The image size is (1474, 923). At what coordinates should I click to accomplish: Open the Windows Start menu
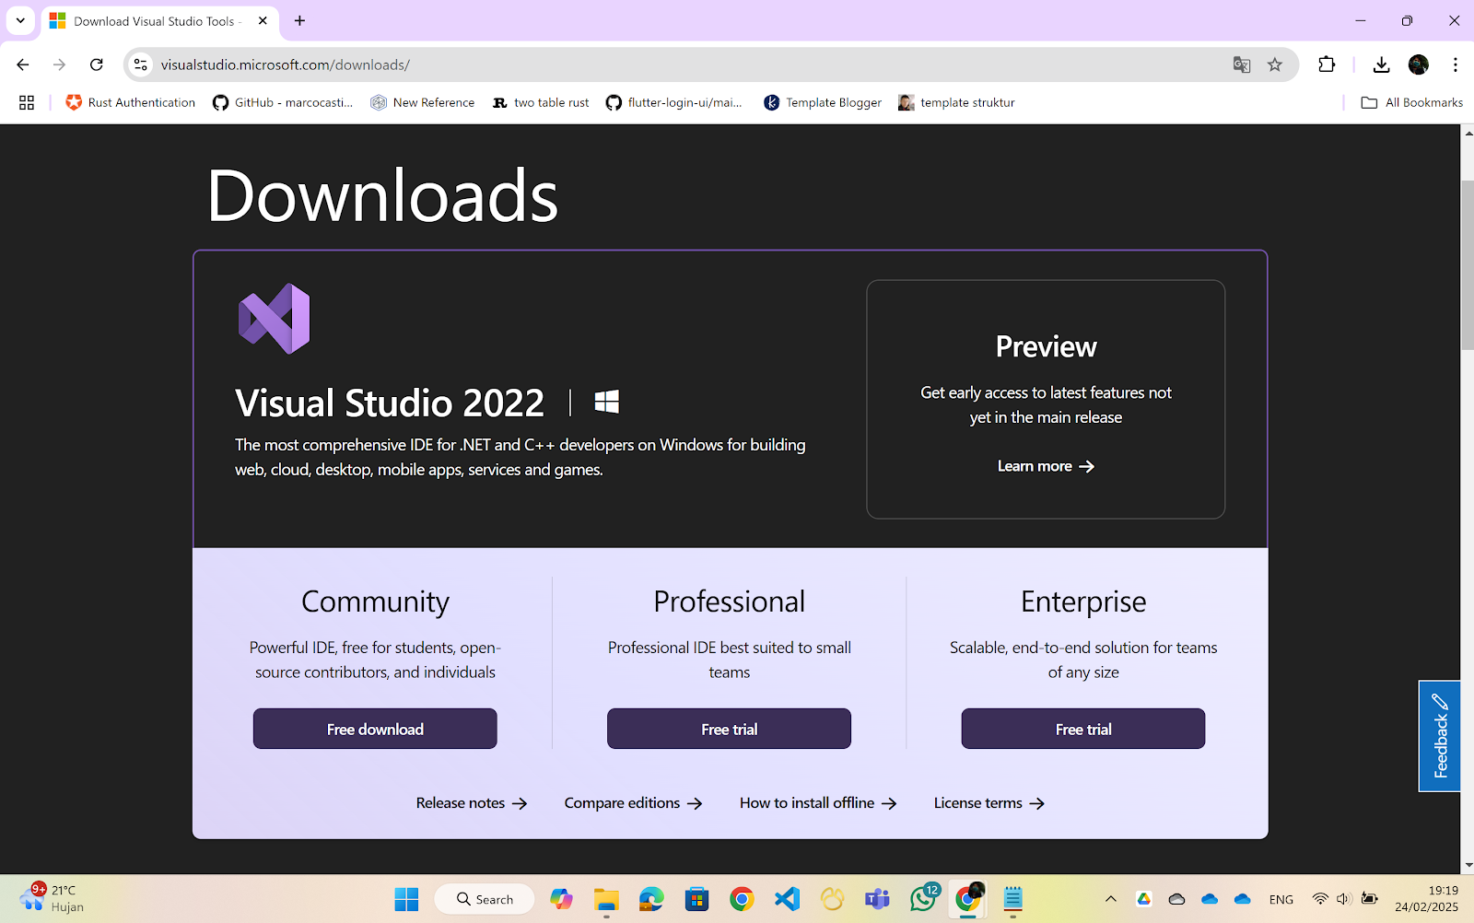[406, 899]
